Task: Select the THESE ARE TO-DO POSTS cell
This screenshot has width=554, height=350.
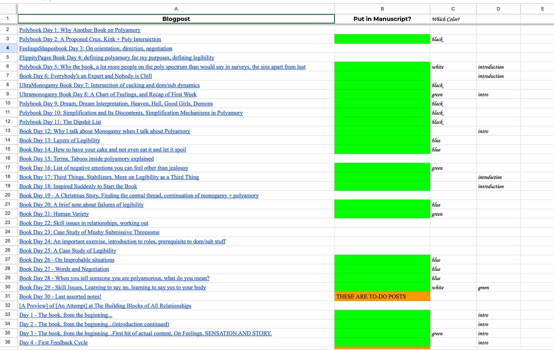Action: point(382,296)
